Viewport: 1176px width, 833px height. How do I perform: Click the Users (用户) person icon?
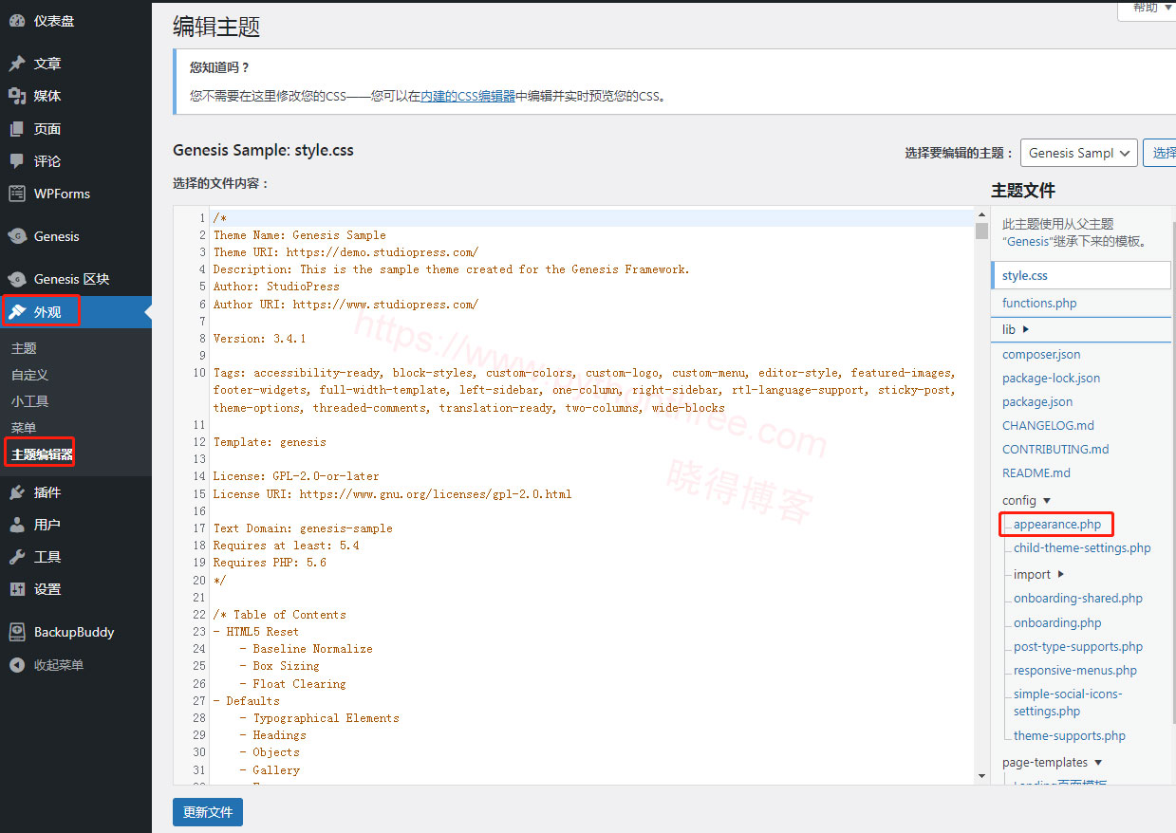pos(17,525)
